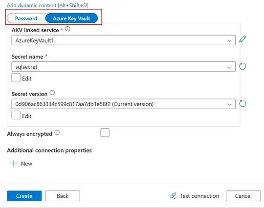Cancel the linked service dialog

pyautogui.click(x=243, y=196)
